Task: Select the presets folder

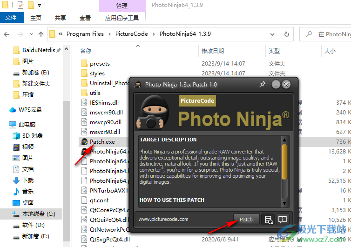Action: (x=100, y=64)
